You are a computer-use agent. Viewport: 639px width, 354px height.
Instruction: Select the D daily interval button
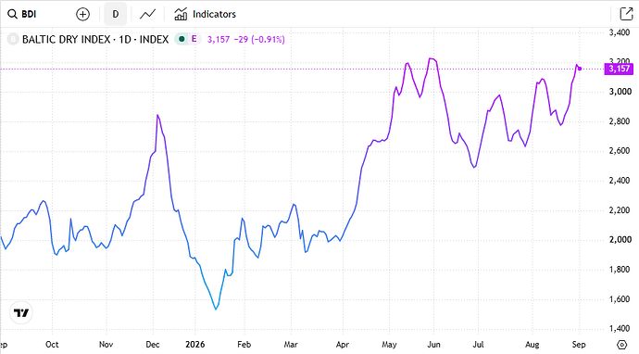pyautogui.click(x=116, y=14)
